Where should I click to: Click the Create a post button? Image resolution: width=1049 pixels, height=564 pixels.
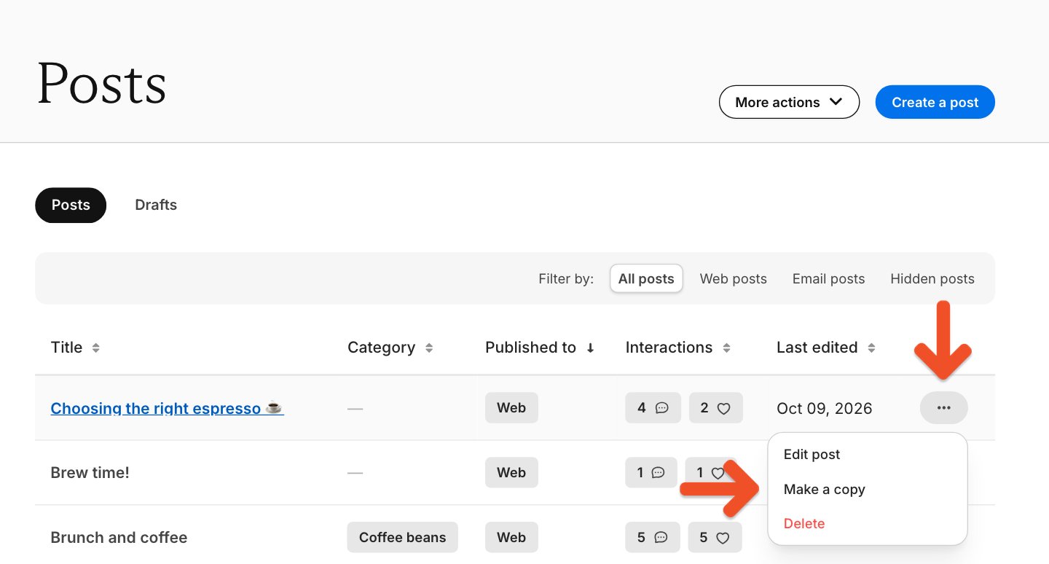coord(935,103)
